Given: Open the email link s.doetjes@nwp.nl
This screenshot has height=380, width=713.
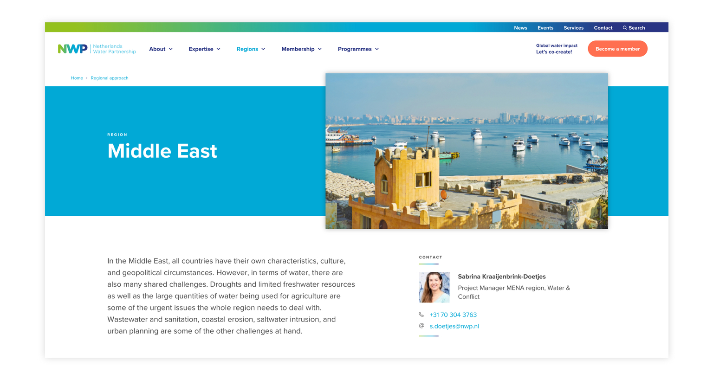Looking at the screenshot, I should 454,326.
